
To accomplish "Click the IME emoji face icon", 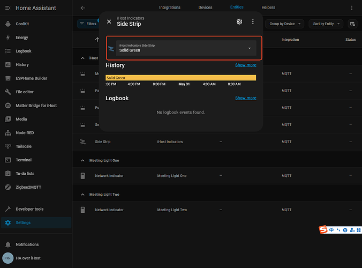I will click(x=345, y=230).
